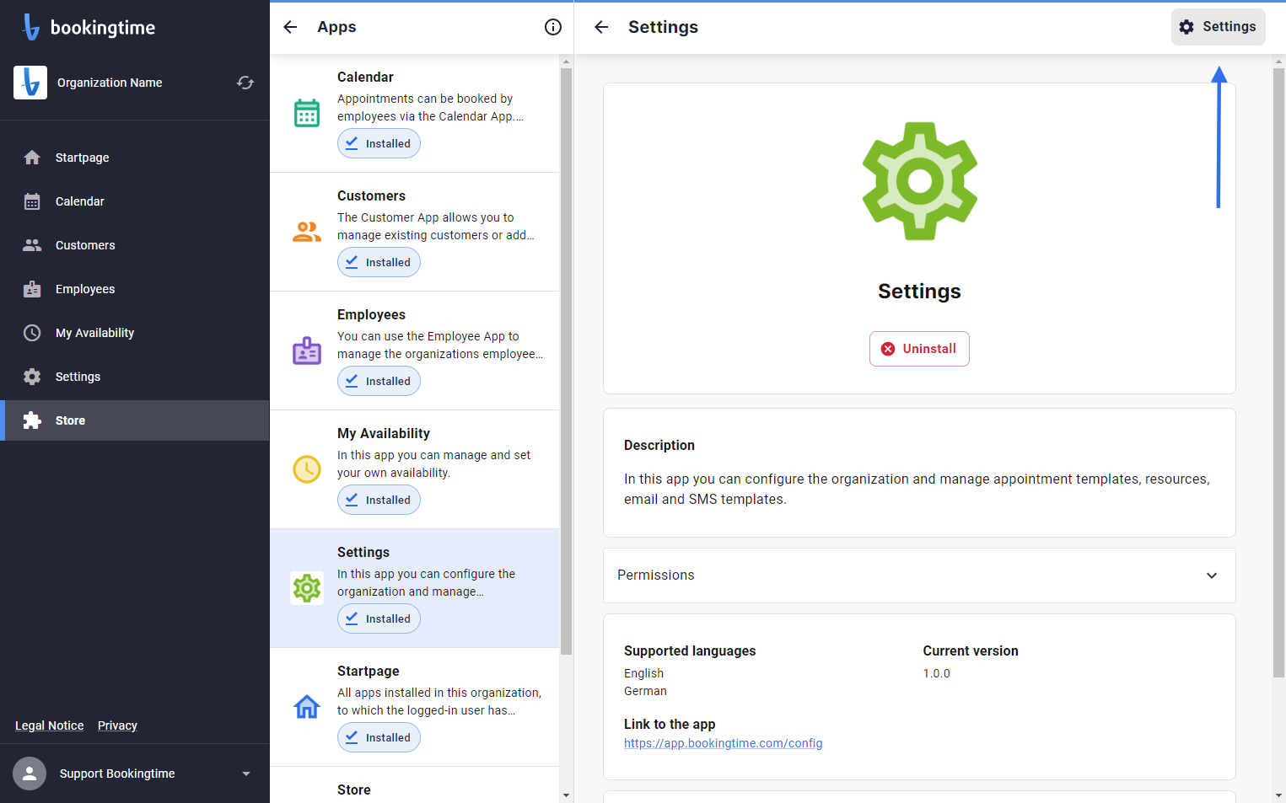Click the My Availability clock icon in sidebar
Viewport: 1286px width, 803px height.
point(32,333)
